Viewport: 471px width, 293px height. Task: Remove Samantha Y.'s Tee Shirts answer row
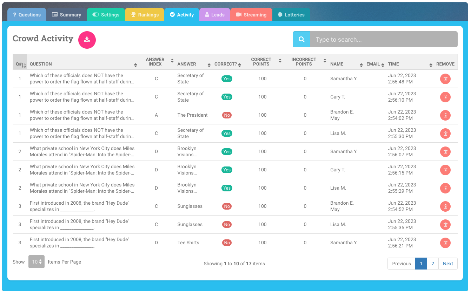coord(445,243)
